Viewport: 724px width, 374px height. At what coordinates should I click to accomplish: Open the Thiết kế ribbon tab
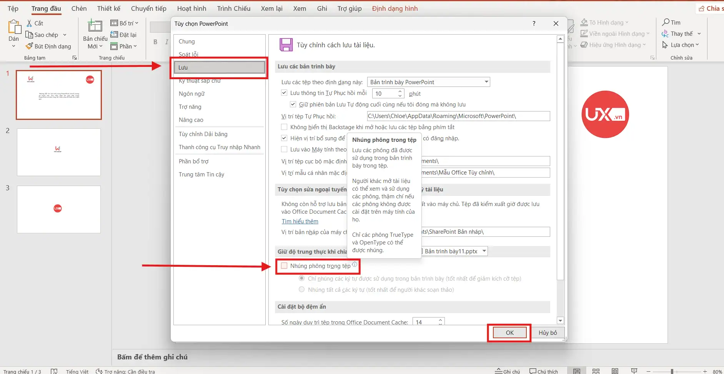108,8
